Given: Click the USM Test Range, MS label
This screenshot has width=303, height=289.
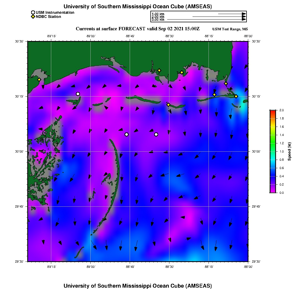Looking at the screenshot, I should coord(230,29).
